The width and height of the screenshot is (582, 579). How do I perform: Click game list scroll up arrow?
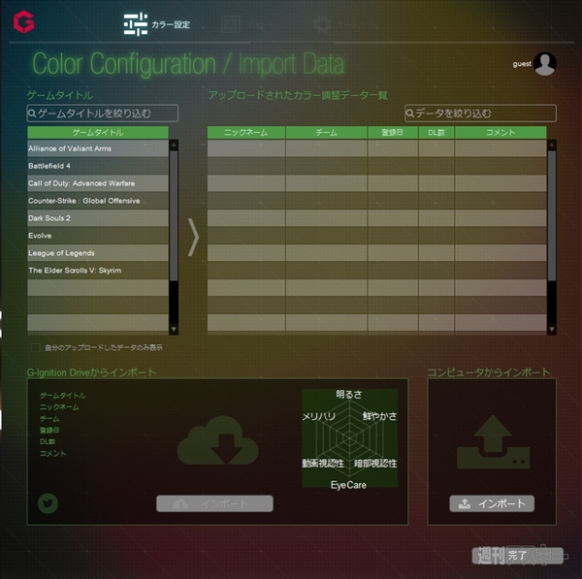point(174,145)
